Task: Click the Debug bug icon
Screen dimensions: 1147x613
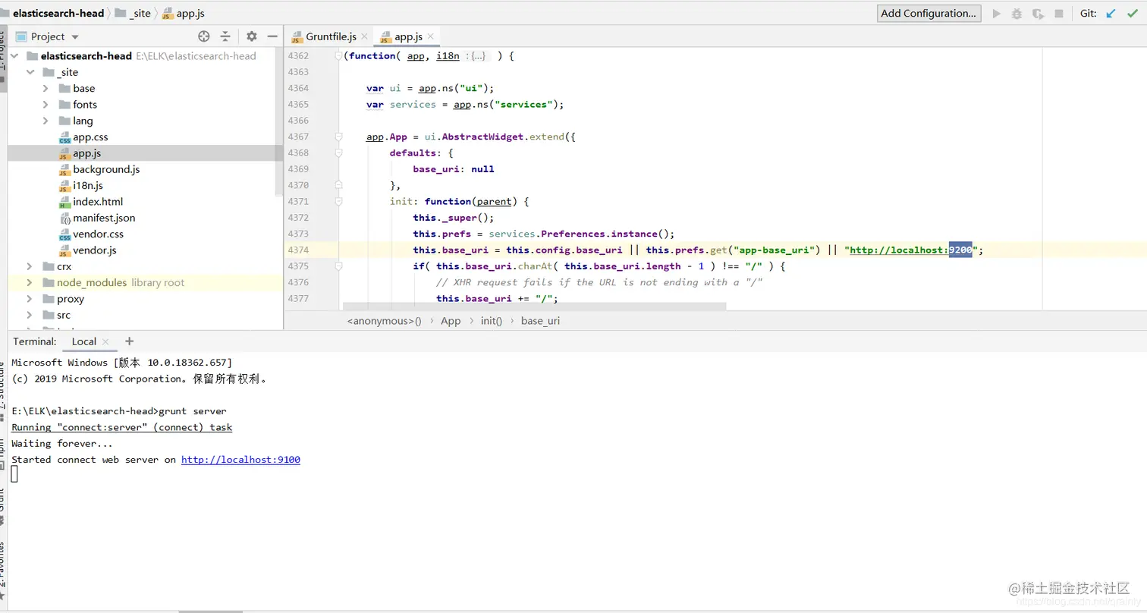Action: point(1017,14)
